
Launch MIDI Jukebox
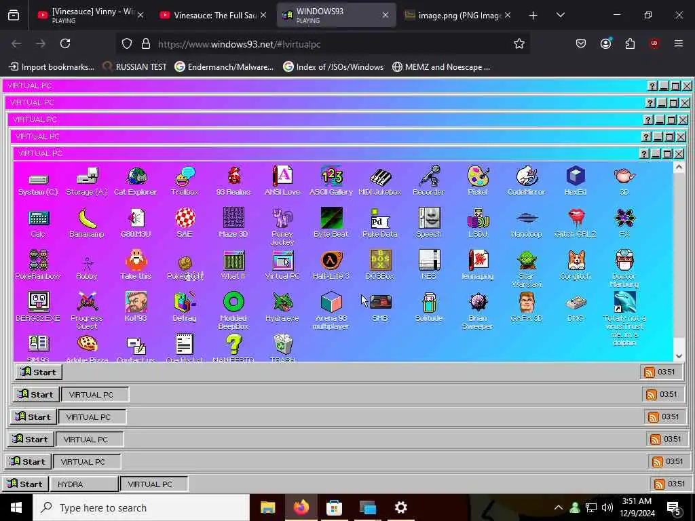click(x=380, y=182)
